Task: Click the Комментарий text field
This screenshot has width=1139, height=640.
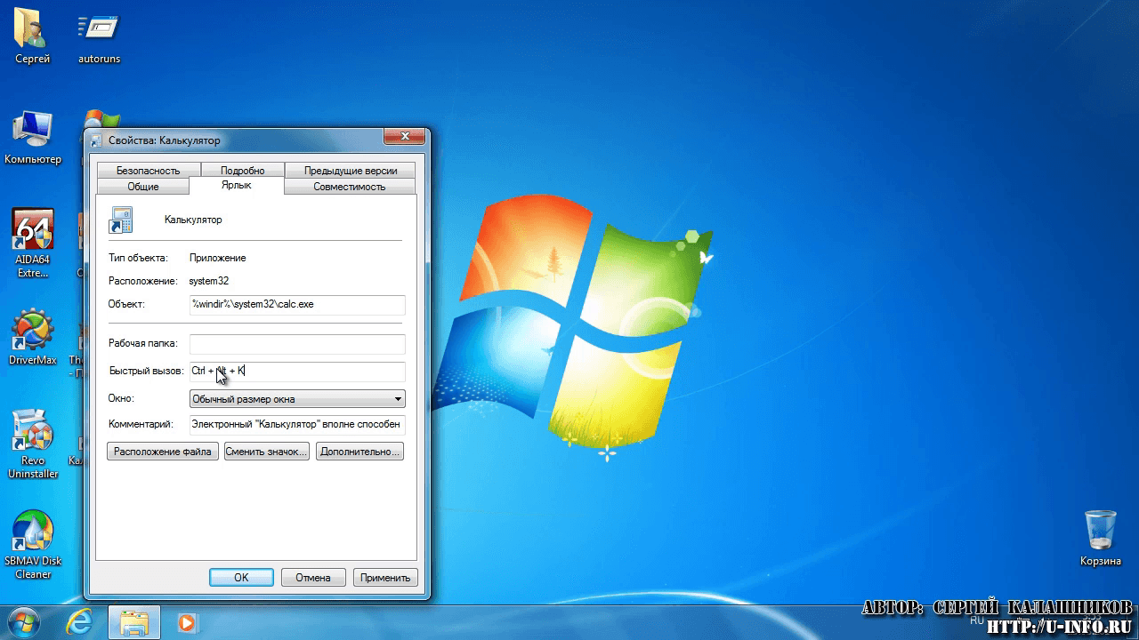Action: pos(297,425)
